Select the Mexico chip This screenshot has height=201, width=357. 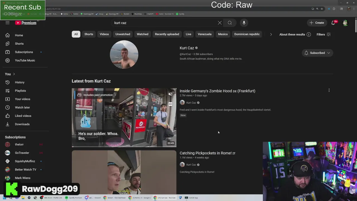223,34
